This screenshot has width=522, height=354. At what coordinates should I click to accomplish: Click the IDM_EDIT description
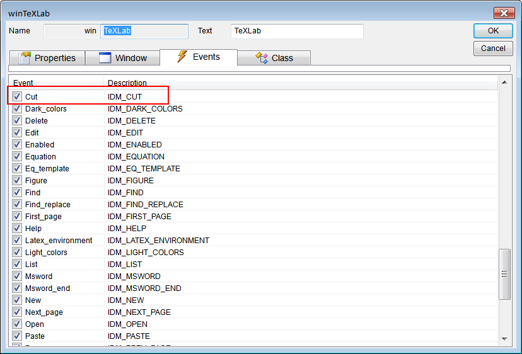pos(125,133)
